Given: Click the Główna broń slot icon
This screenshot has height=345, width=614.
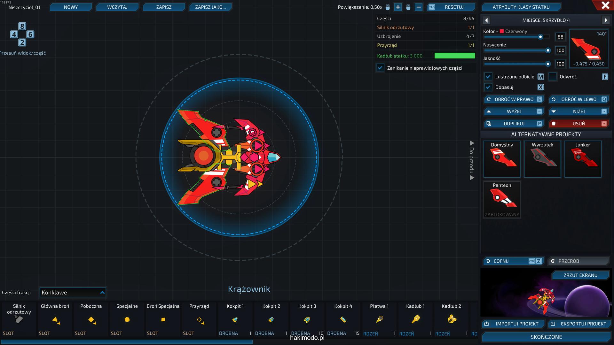Looking at the screenshot, I should (56, 320).
